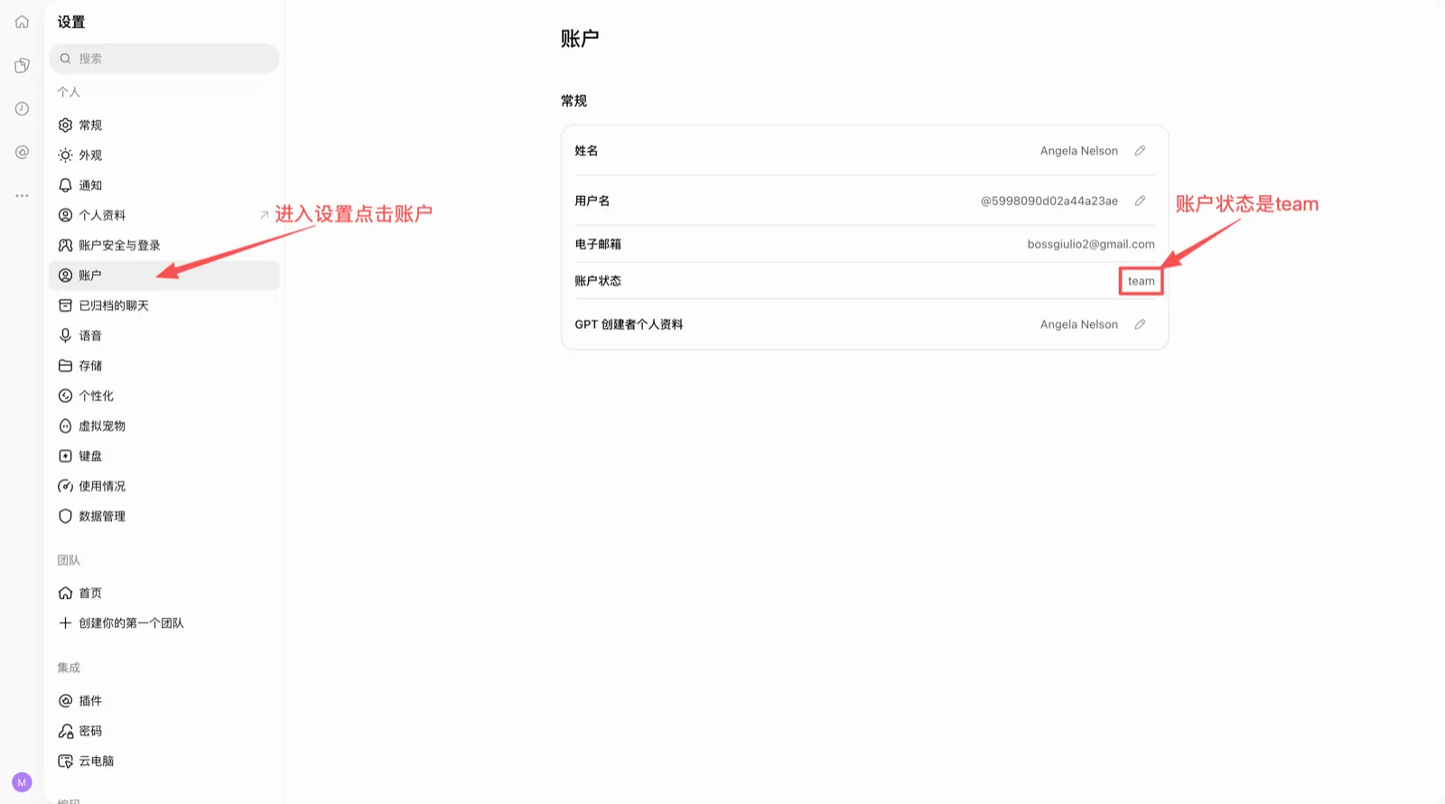Click the 搜索 settings search field

(164, 59)
